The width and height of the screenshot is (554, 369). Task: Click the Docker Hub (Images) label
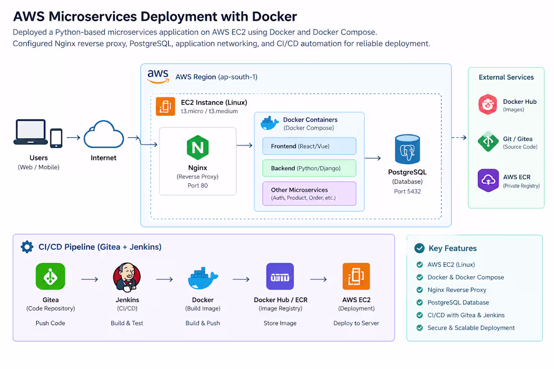519,105
